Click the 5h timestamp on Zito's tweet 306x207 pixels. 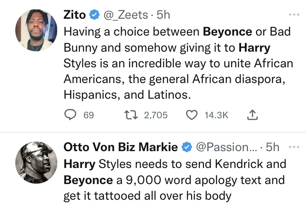pyautogui.click(x=164, y=15)
